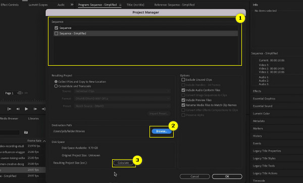Click the Play button in monitor controls
Viewport: 303px width, 183px height.
click(26, 109)
